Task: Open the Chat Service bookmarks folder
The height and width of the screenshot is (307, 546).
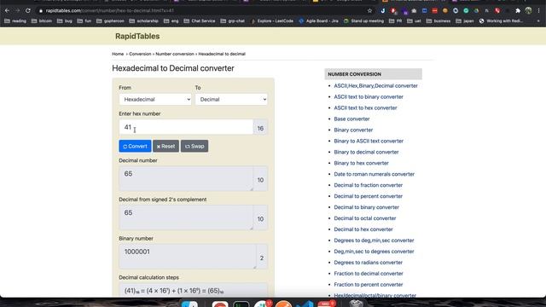Action: (200, 20)
